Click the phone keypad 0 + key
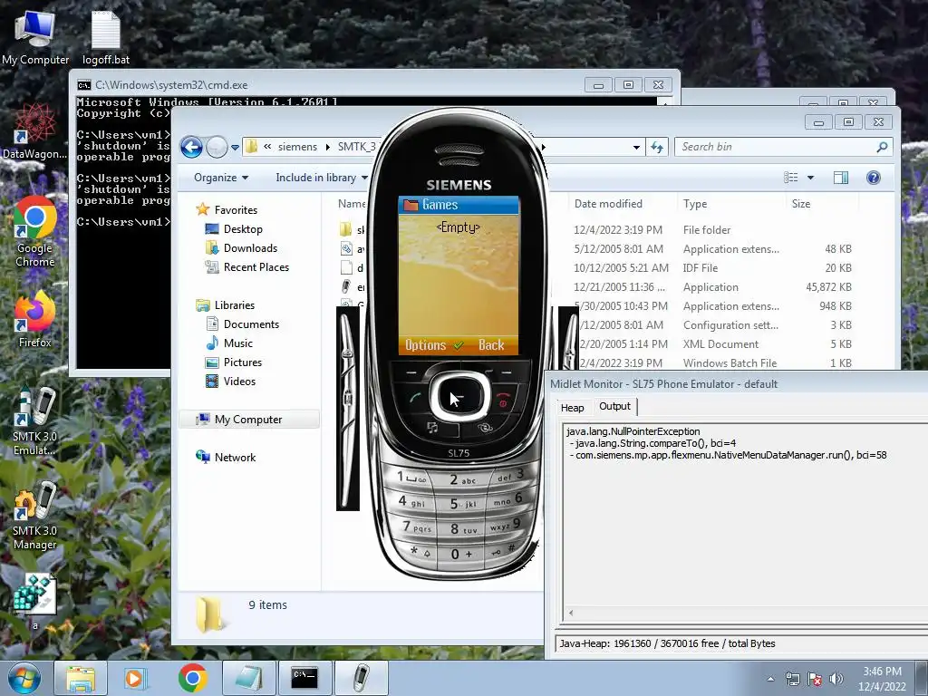This screenshot has width=928, height=696. pyautogui.click(x=461, y=554)
